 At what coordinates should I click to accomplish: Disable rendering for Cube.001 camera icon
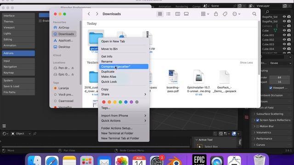pos(289,35)
